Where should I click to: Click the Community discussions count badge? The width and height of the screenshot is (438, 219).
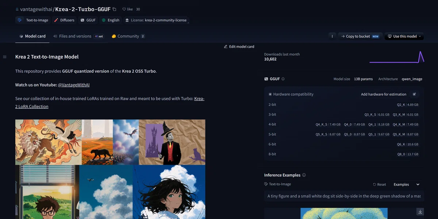(143, 36)
